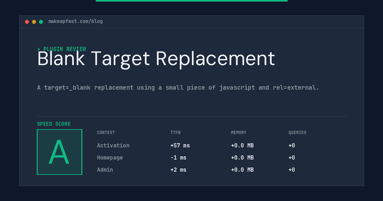Select the makewpfast.com/blog address text
The height and width of the screenshot is (201, 383).
(76, 21)
